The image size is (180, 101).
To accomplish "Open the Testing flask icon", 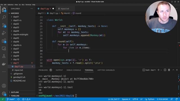I will point(4,56).
